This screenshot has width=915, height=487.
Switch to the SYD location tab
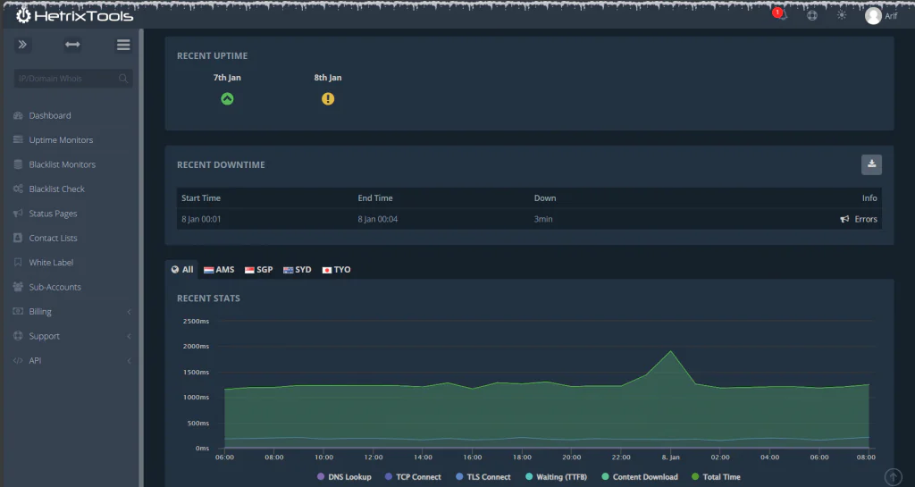tap(297, 270)
